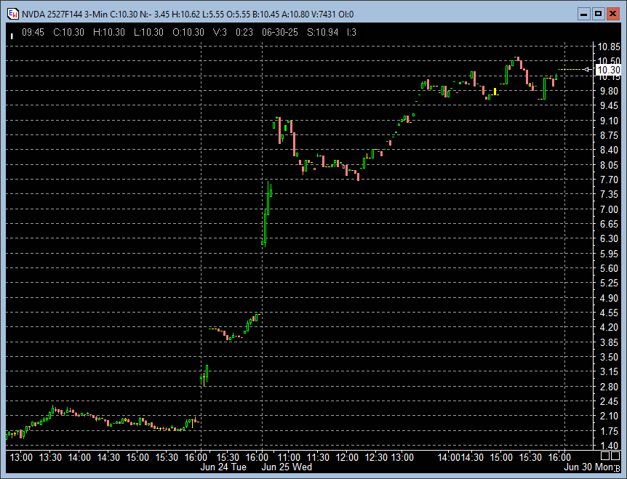This screenshot has height=479, width=627.
Task: Click the 7.70 price axis label
Action: pyautogui.click(x=609, y=180)
